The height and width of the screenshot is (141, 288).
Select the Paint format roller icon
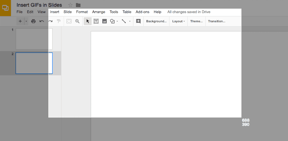[59, 21]
